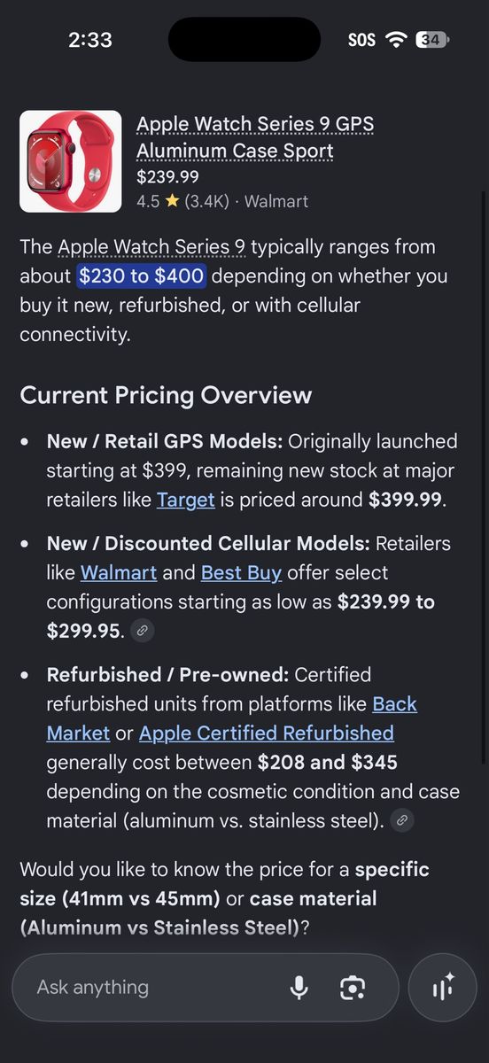
Task: Tap the battery indicator in status bar
Action: tap(433, 40)
